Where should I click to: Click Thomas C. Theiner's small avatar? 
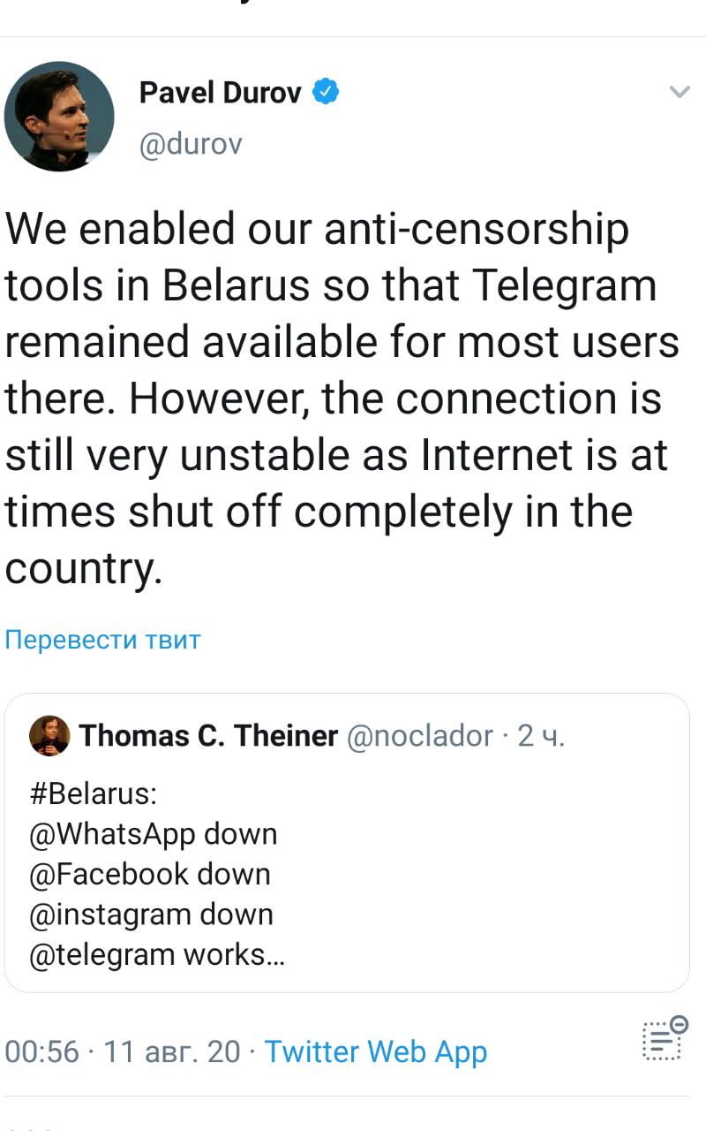(49, 735)
